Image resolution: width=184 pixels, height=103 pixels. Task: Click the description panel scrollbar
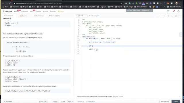73,73
